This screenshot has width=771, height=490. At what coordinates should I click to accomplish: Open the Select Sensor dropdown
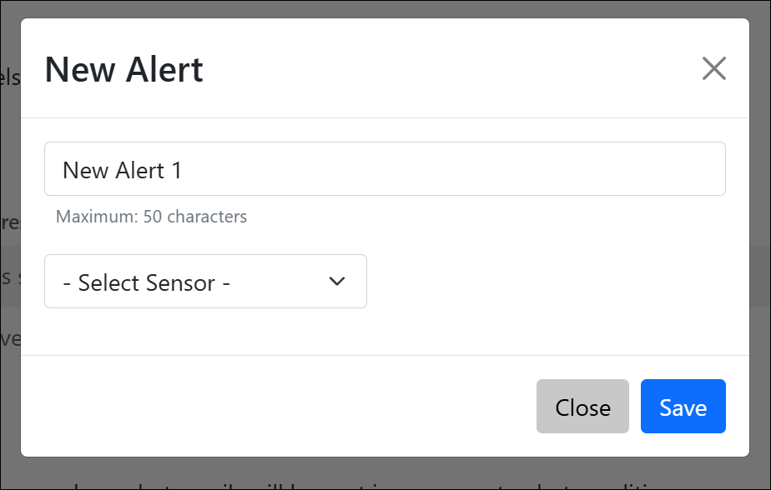click(205, 282)
